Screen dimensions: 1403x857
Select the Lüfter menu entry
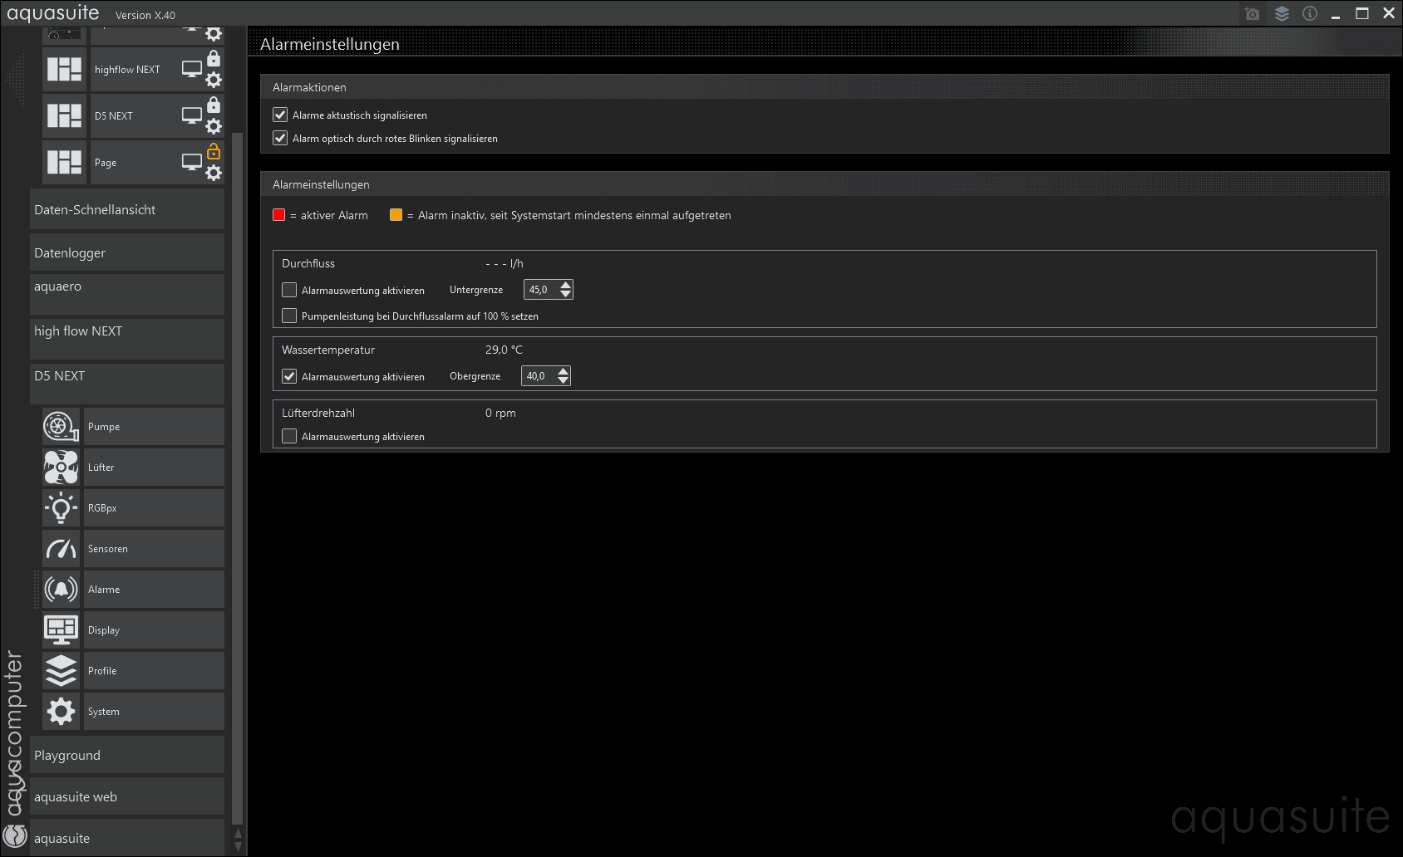pos(154,468)
